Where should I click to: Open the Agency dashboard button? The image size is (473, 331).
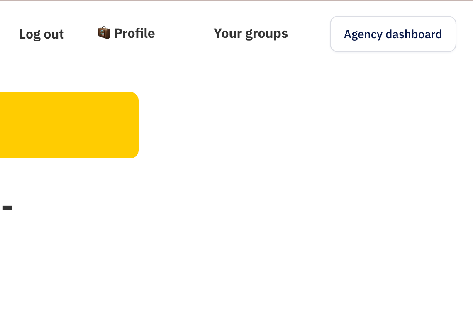[x=393, y=34]
